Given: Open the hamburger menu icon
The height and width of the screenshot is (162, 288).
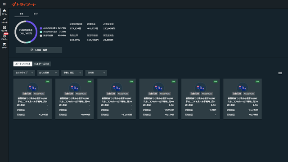Looking at the screenshot, I should tap(4, 4).
